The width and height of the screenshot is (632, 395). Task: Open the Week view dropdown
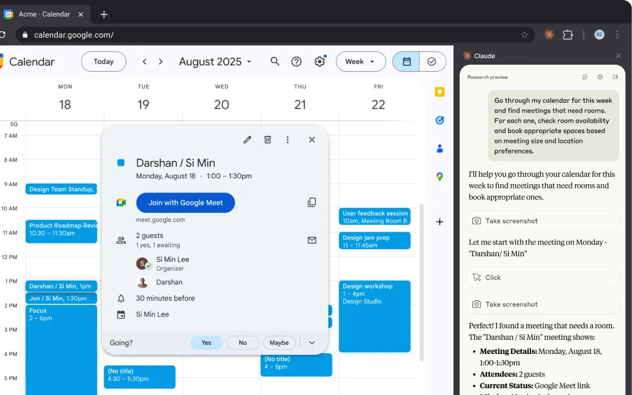click(x=360, y=62)
